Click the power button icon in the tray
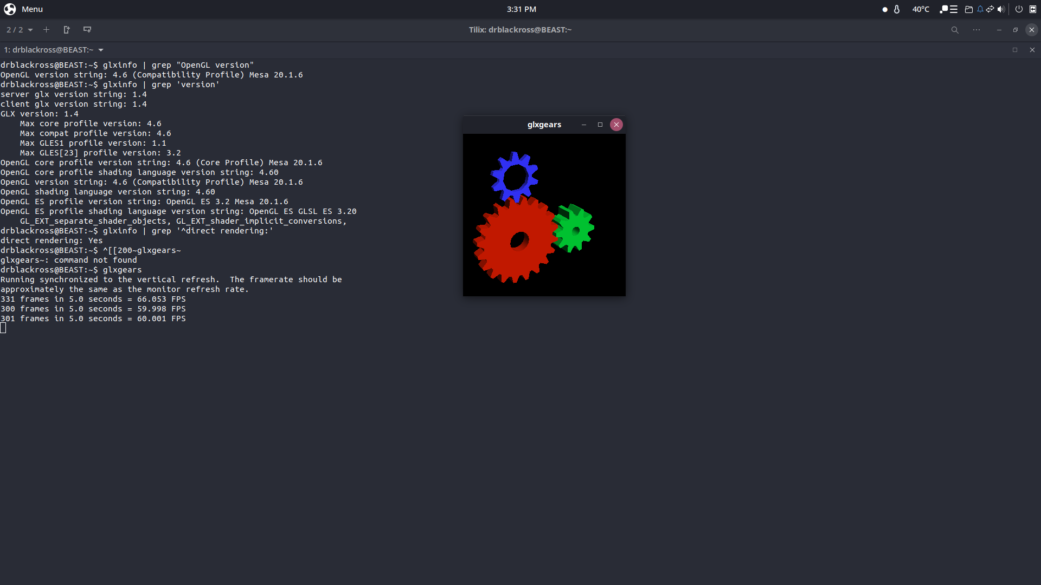 tap(1019, 9)
